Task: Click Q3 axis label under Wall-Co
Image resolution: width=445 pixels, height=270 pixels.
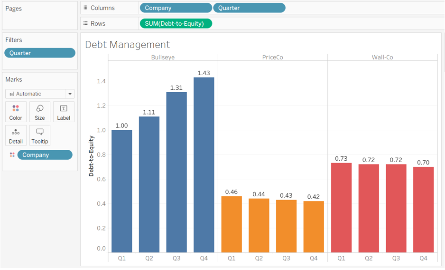Action: [396, 258]
